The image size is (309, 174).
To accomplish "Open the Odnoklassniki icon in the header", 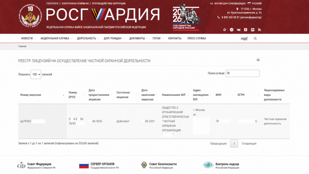I will tap(246, 30).
